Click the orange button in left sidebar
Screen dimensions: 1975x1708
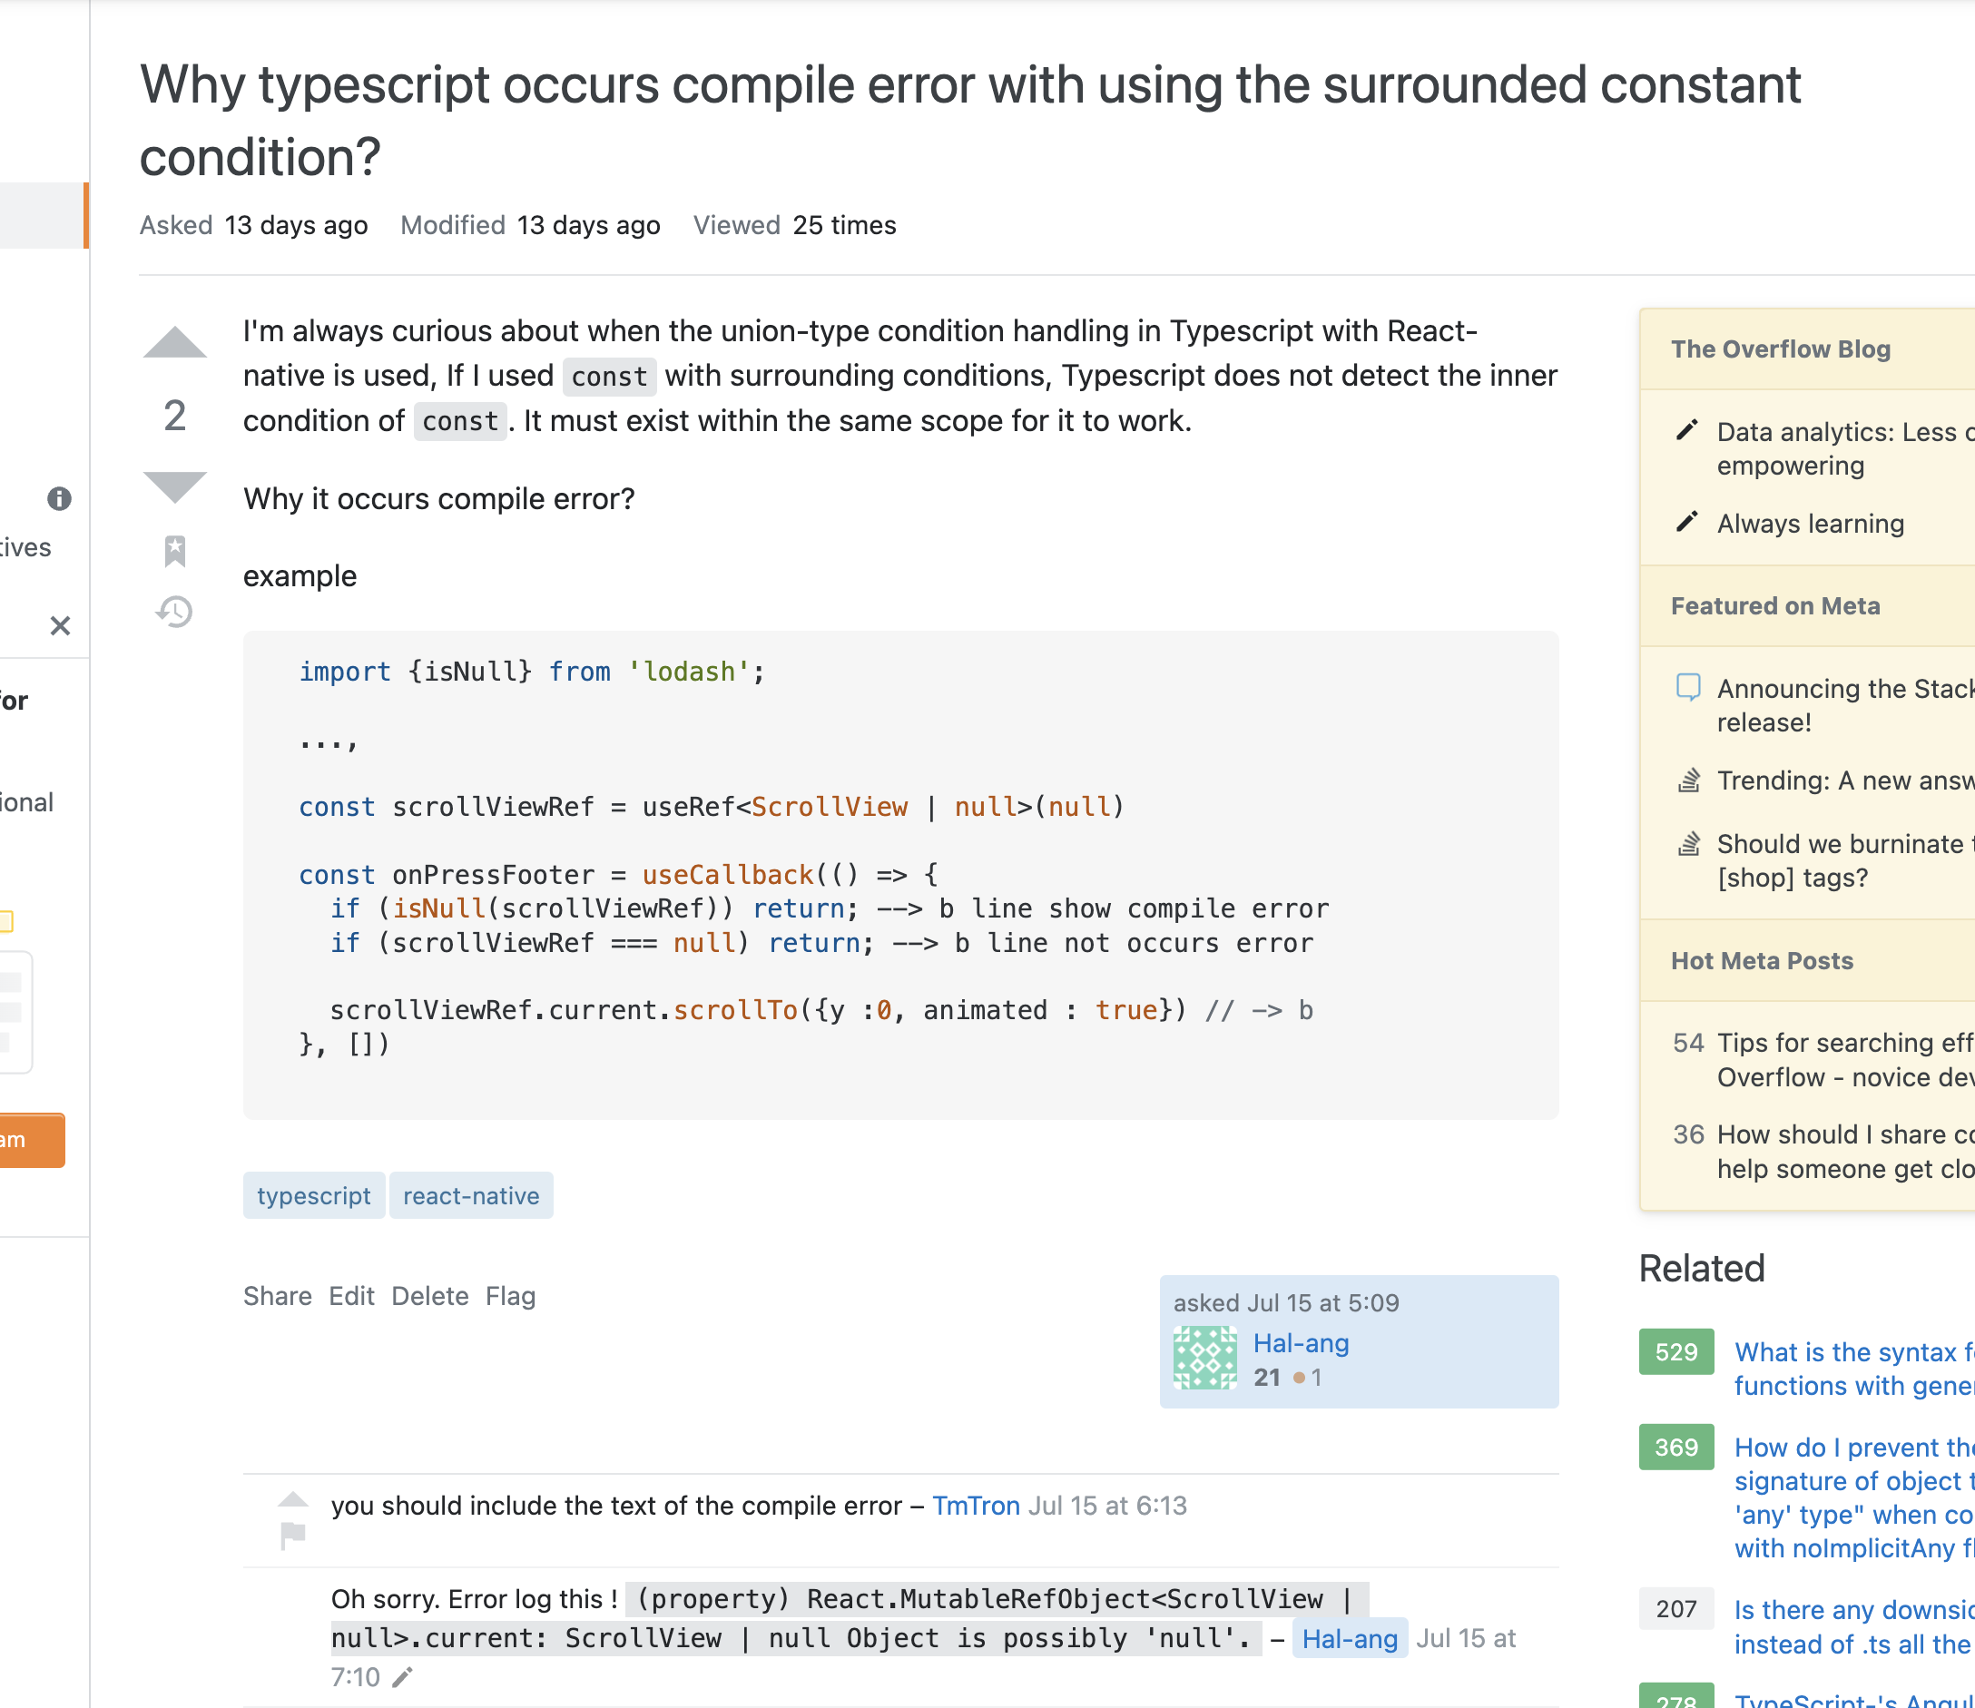[x=31, y=1140]
